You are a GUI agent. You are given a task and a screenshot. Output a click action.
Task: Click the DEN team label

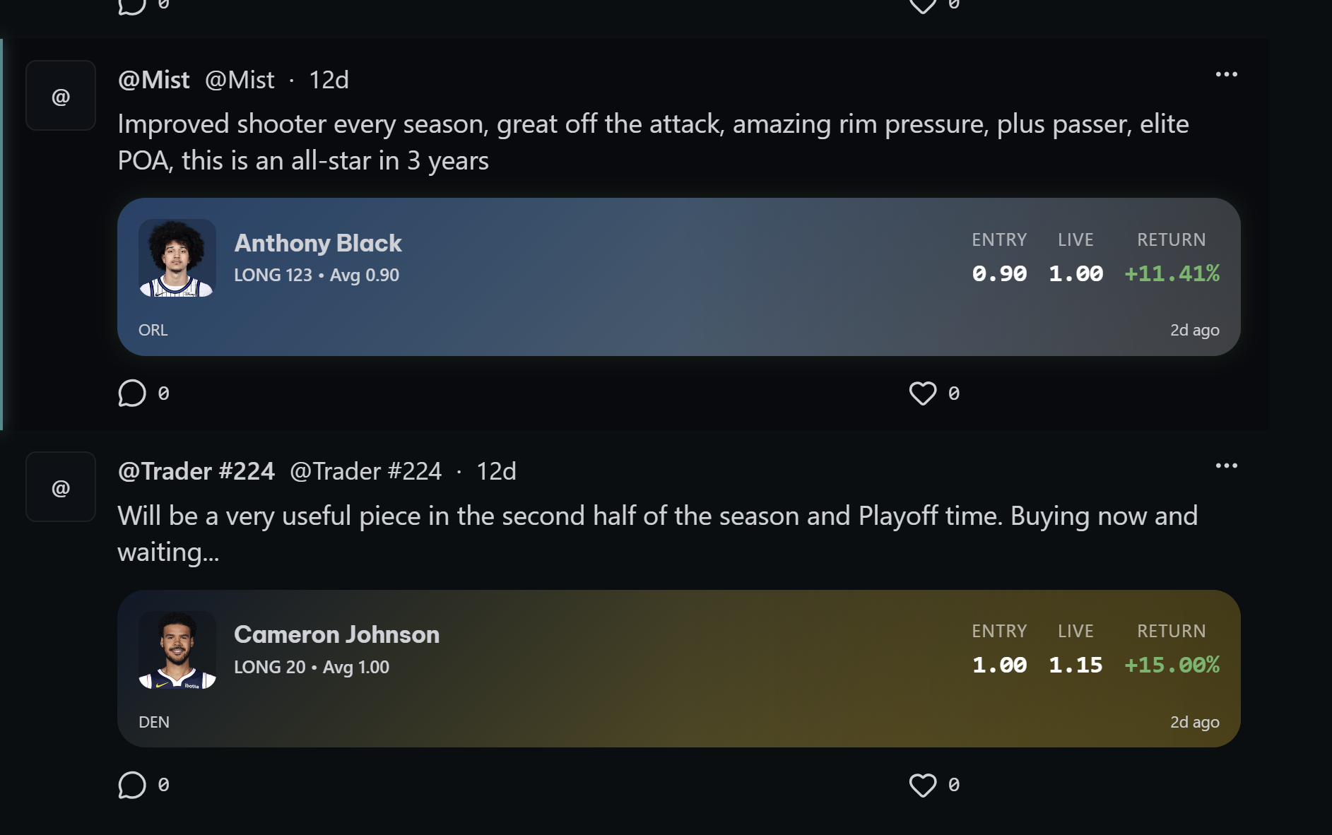click(x=154, y=722)
